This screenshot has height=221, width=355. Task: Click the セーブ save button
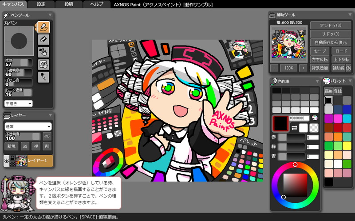[319, 51]
